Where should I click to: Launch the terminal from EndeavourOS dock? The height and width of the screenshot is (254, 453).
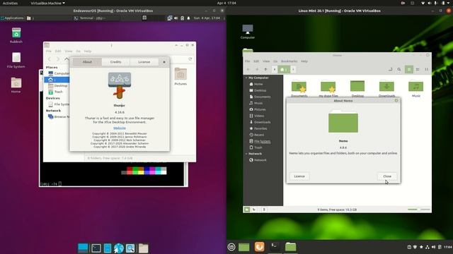[96, 248]
